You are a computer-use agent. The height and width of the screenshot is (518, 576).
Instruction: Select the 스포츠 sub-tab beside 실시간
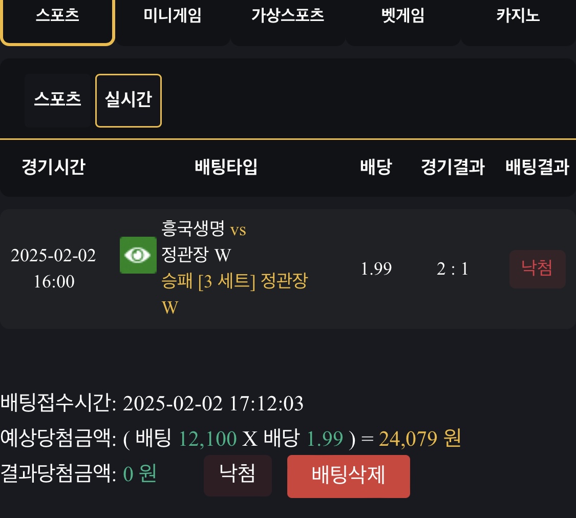coord(58,99)
